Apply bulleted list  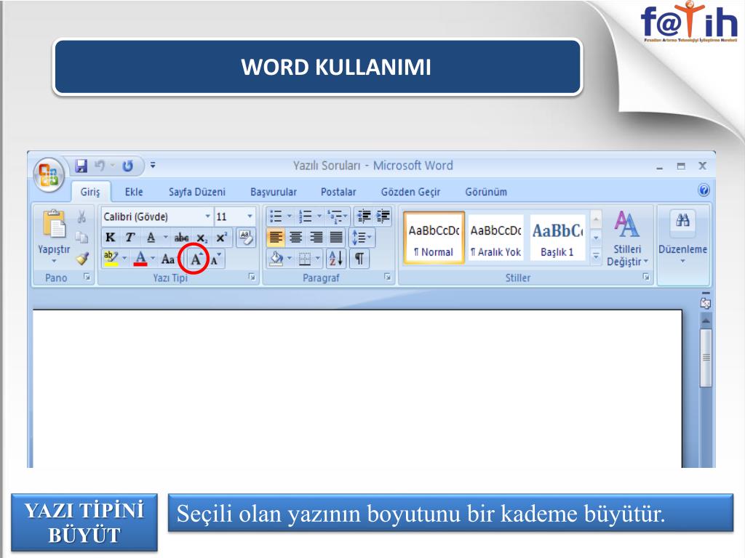(276, 217)
